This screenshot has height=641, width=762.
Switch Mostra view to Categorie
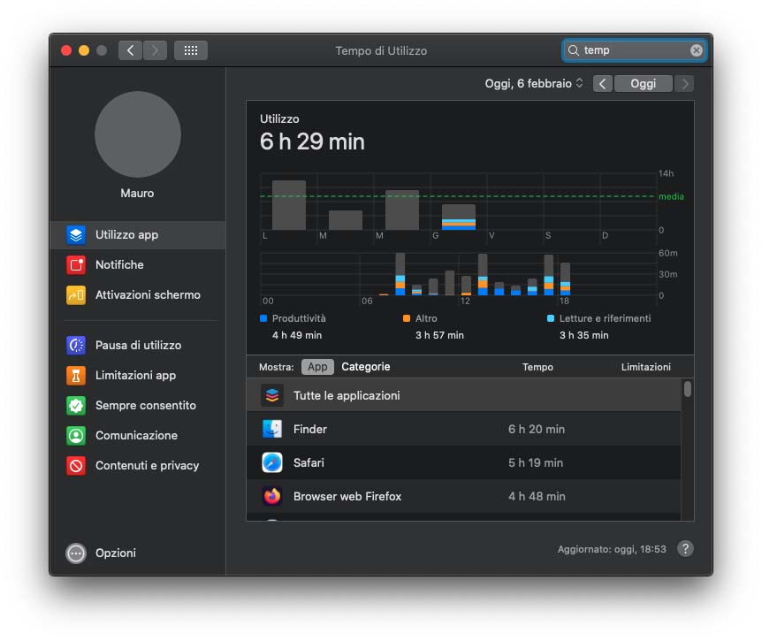tap(365, 367)
